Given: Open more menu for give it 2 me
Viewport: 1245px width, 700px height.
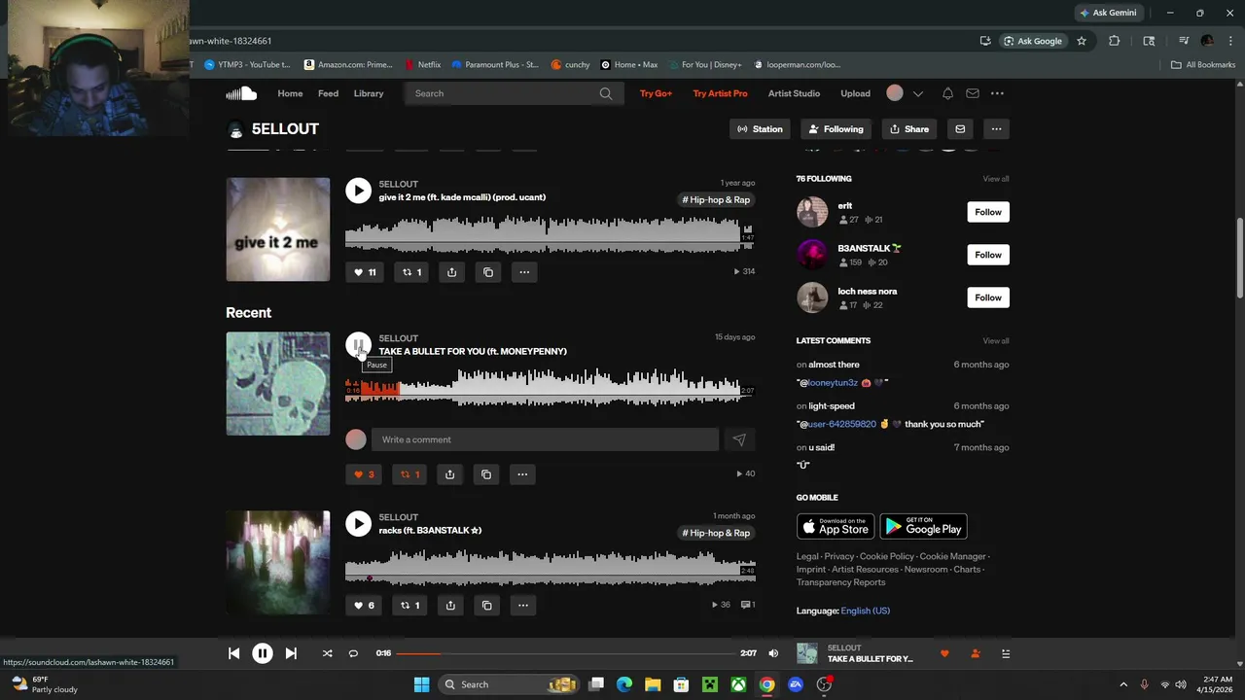Looking at the screenshot, I should pyautogui.click(x=524, y=272).
